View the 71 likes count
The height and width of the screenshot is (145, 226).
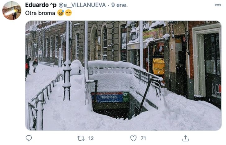point(143,139)
